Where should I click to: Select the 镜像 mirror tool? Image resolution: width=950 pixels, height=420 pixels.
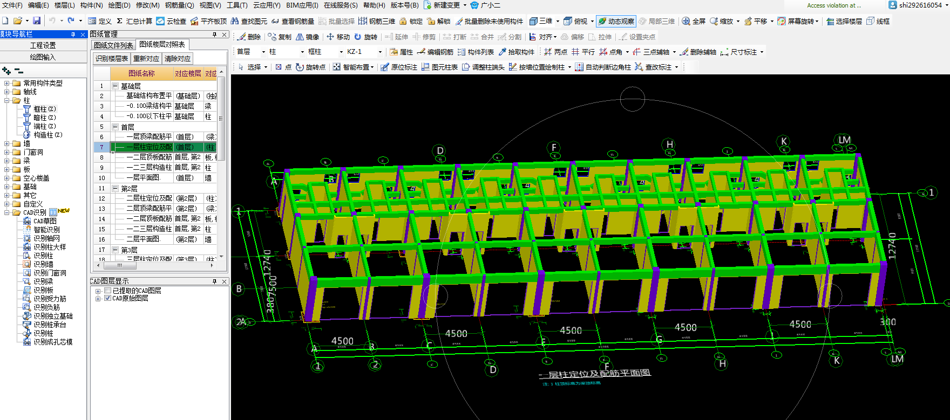(x=307, y=37)
